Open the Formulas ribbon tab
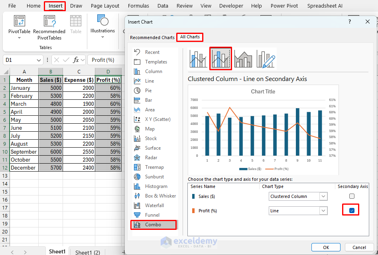 tap(138, 6)
